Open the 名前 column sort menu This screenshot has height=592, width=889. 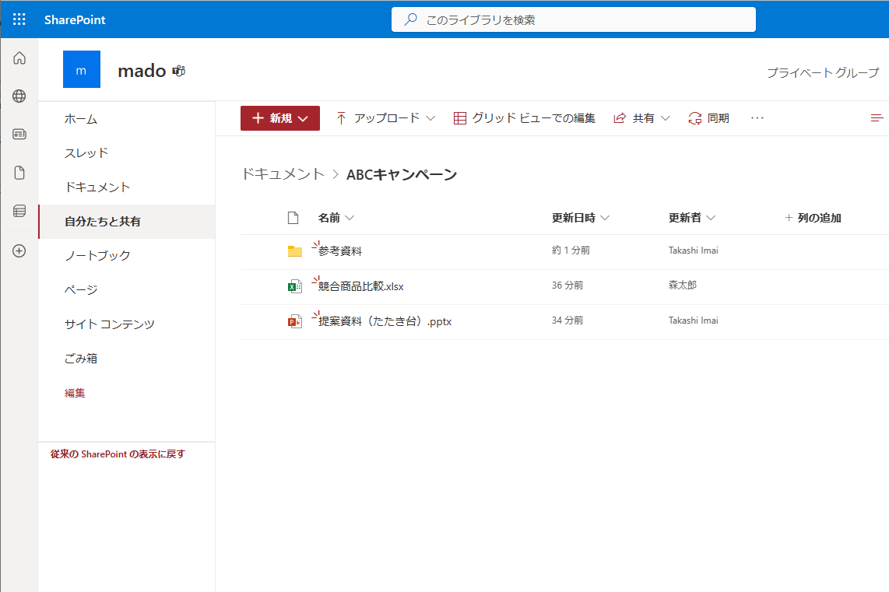pos(336,218)
